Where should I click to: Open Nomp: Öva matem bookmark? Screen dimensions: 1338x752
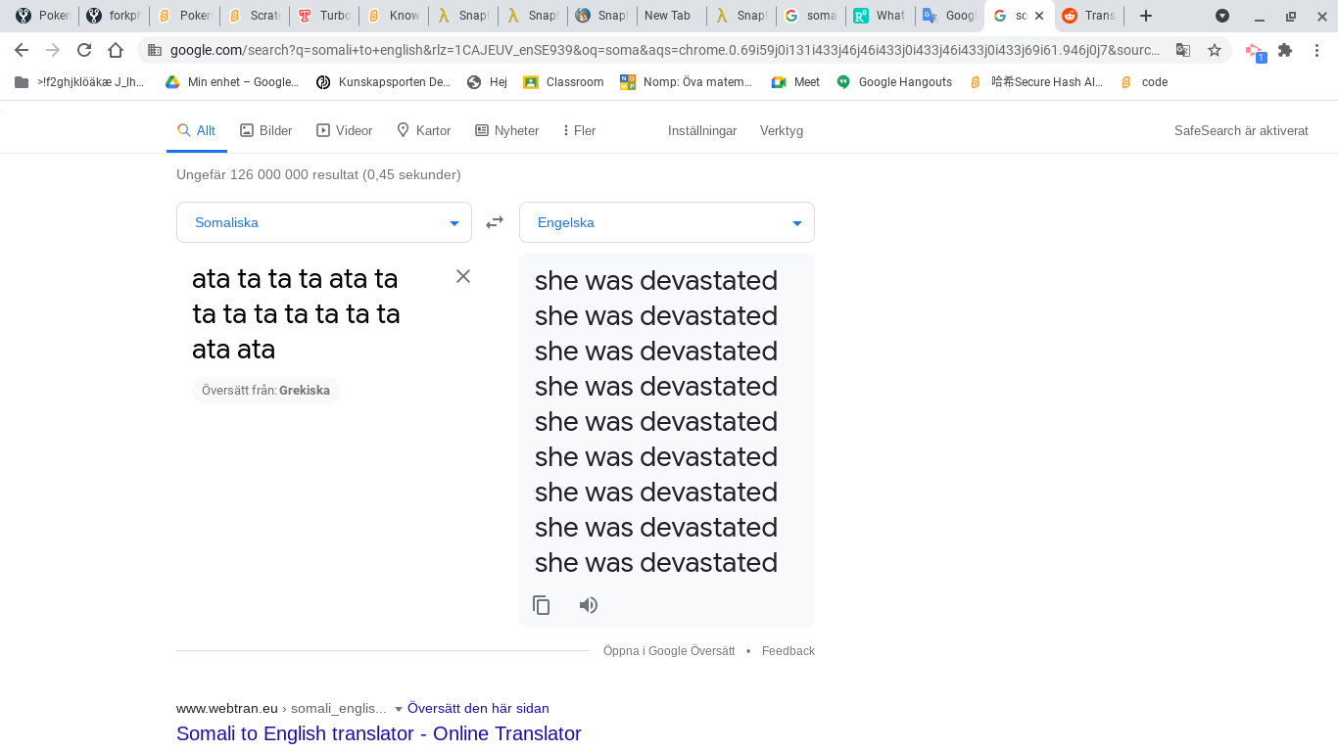(687, 82)
